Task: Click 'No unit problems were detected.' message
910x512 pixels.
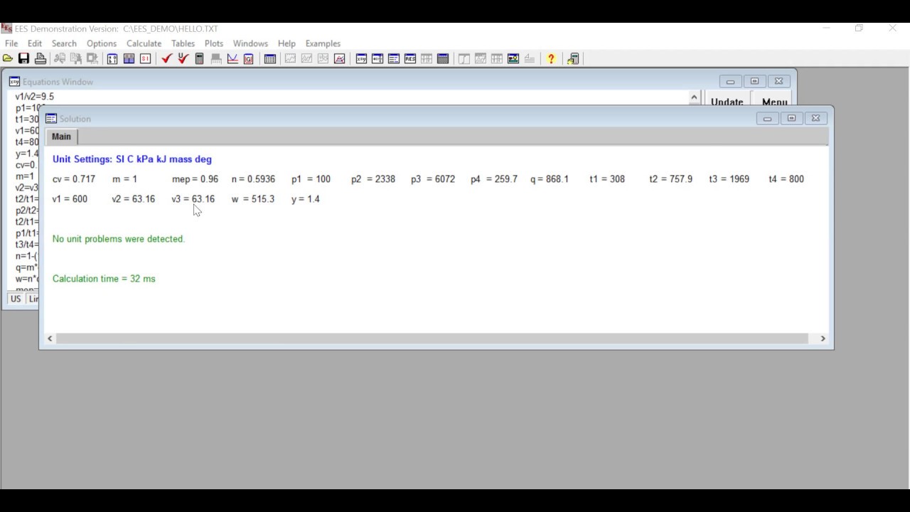Action: pos(119,239)
